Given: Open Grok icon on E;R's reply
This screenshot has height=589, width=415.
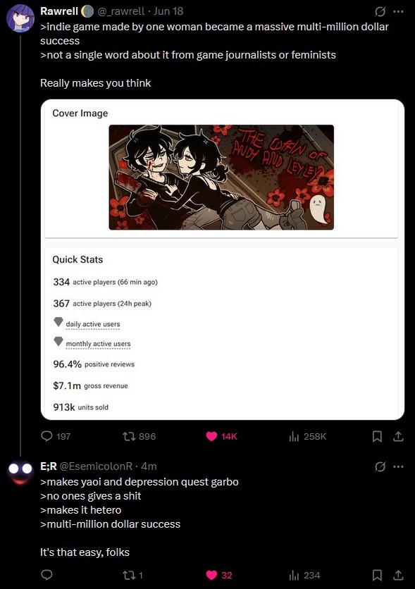Looking at the screenshot, I should (380, 467).
